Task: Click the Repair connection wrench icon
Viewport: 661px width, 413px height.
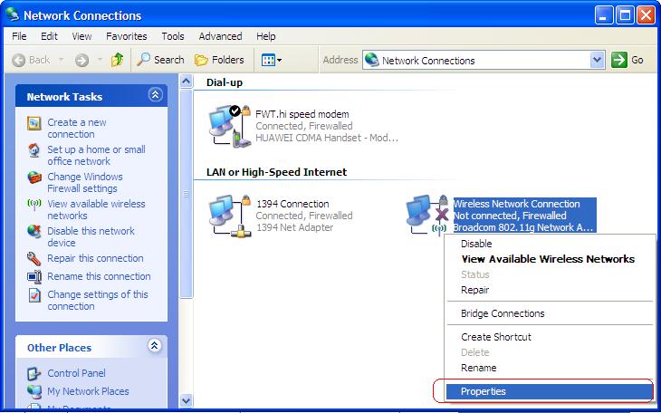Action: point(34,258)
